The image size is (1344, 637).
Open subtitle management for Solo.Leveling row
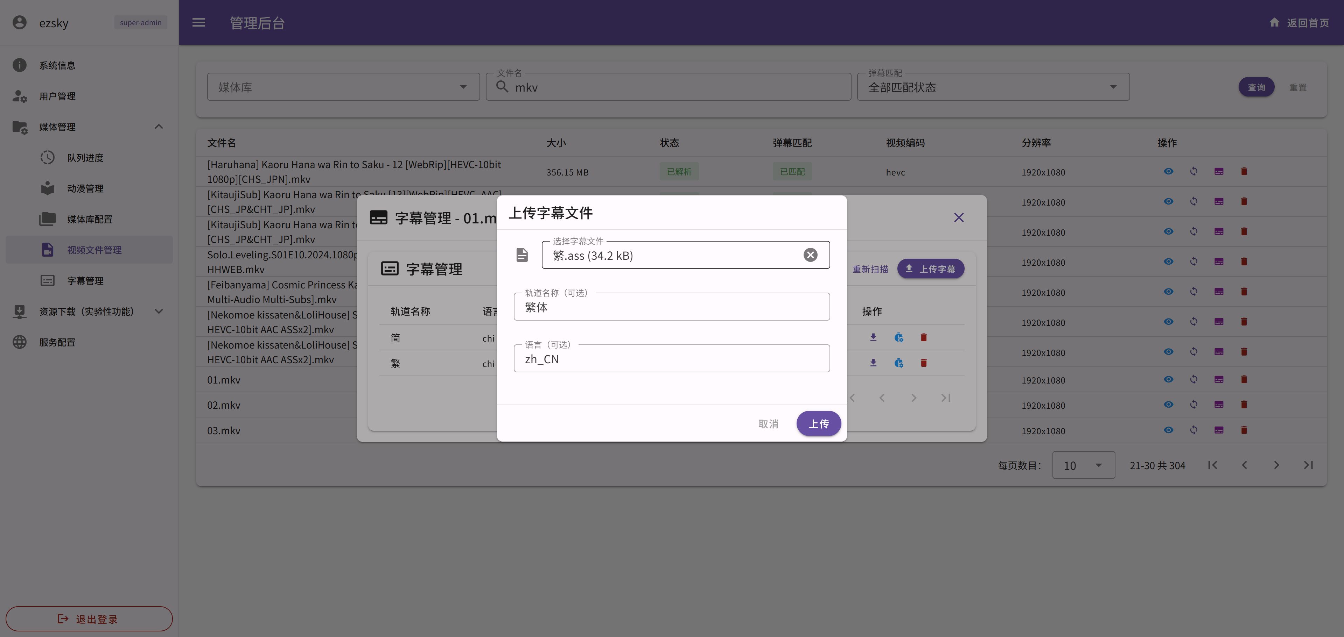pyautogui.click(x=1219, y=262)
